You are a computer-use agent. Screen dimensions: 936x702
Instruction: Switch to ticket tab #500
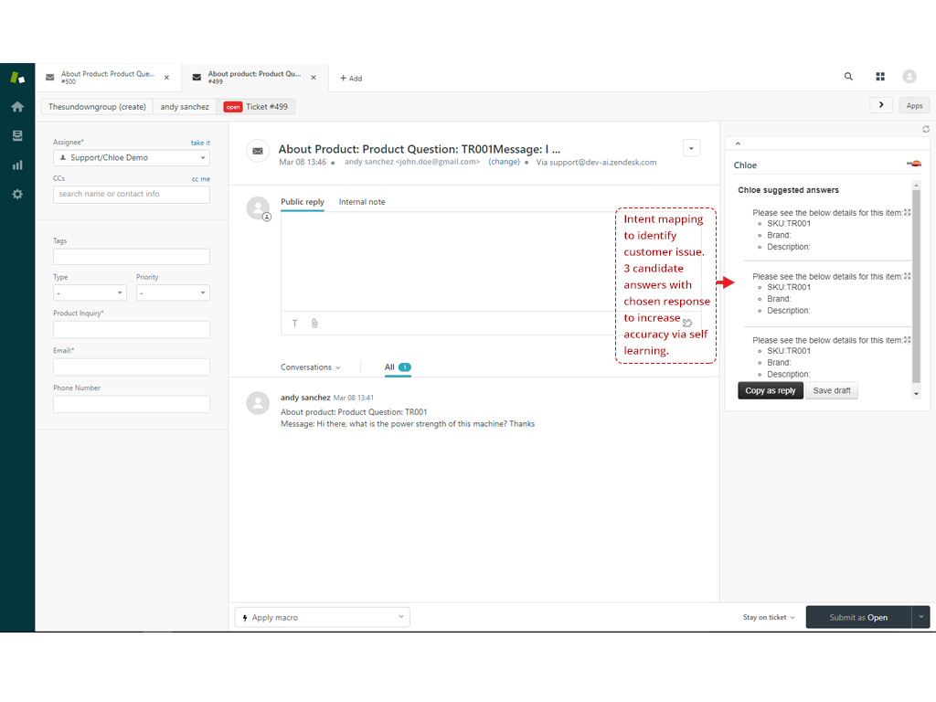[x=108, y=78]
